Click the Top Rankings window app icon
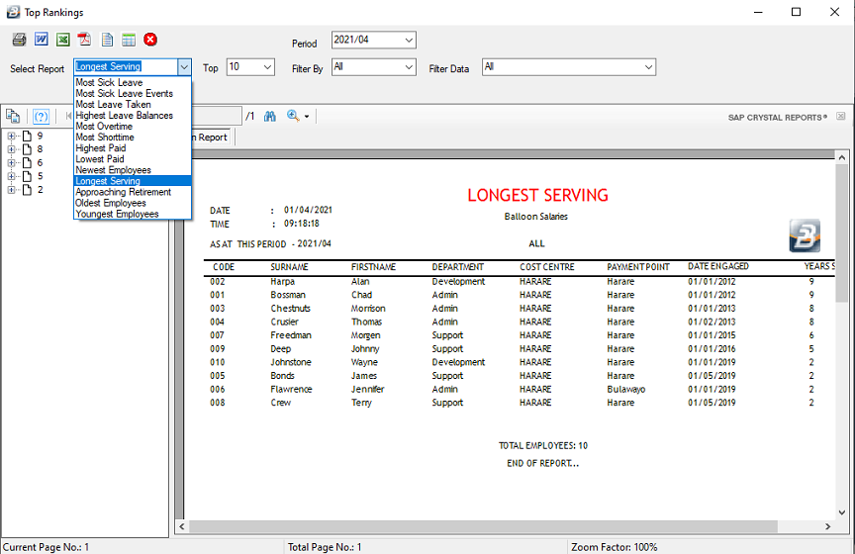This screenshot has width=855, height=554. click(13, 12)
